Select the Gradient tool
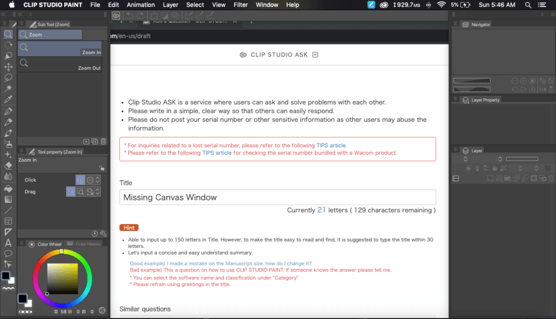The width and height of the screenshot is (556, 319). [8, 199]
